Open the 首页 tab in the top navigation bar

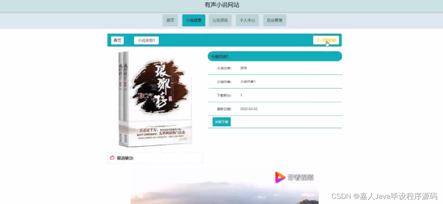[x=170, y=20]
